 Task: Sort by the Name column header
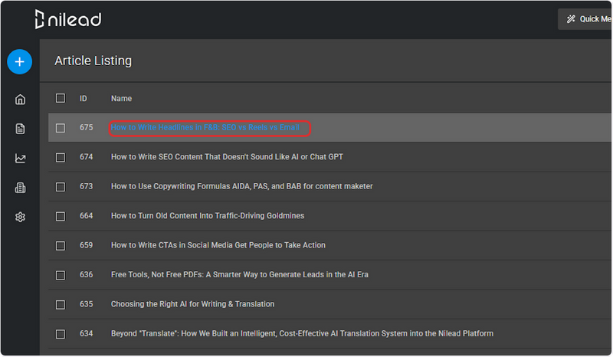[121, 99]
